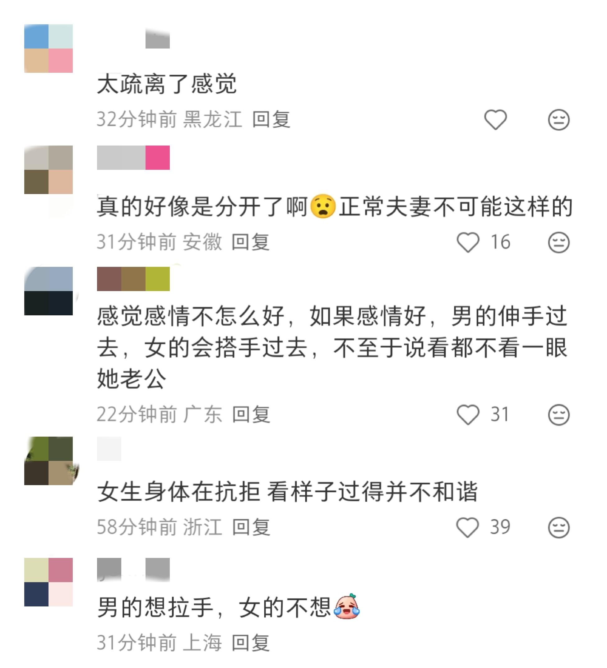The height and width of the screenshot is (668, 607).
Task: Tap dislike face on 黑龙江 comment
Action: (x=558, y=120)
